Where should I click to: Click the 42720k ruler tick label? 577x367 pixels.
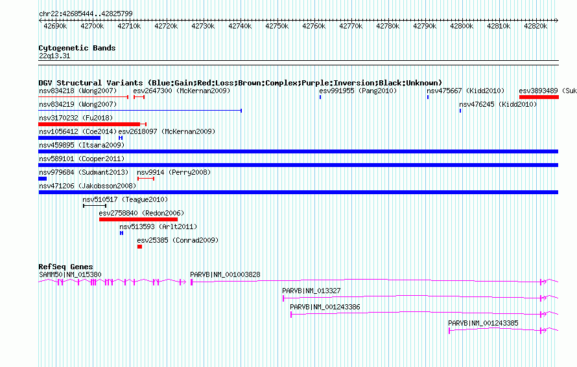tap(166, 26)
